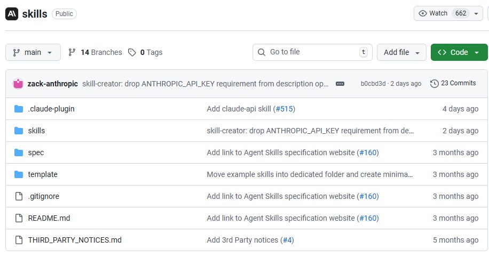Open the green Code dropdown button
Screen dimensions: 489x257
(459, 52)
